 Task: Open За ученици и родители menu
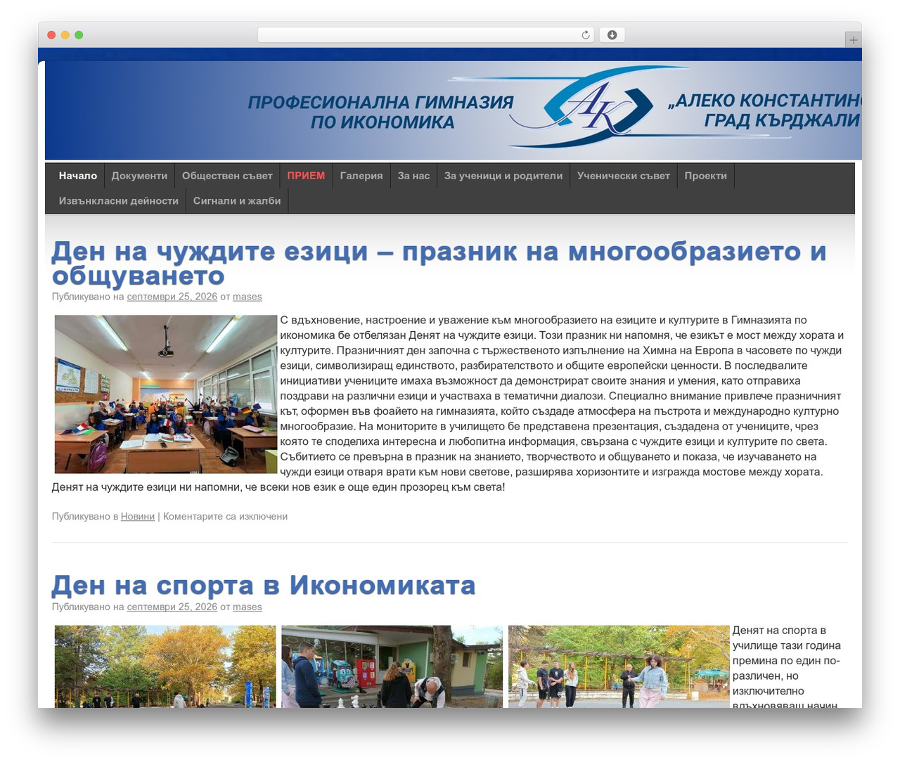(503, 176)
